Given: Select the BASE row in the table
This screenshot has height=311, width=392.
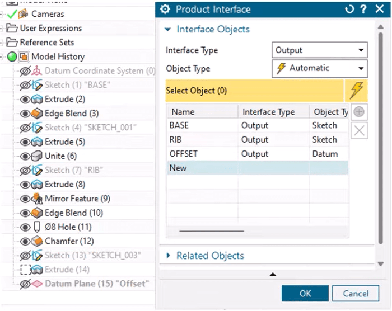Looking at the screenshot, I should point(258,125).
